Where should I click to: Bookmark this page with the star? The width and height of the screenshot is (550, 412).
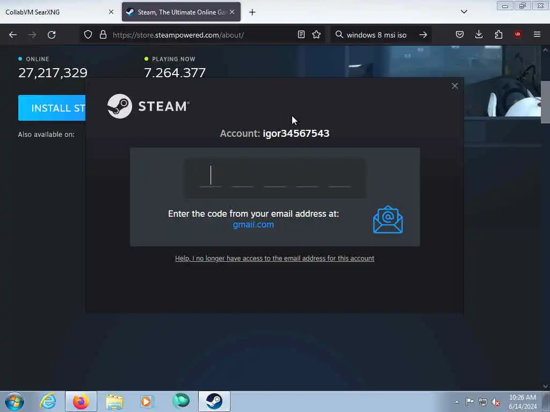(316, 34)
